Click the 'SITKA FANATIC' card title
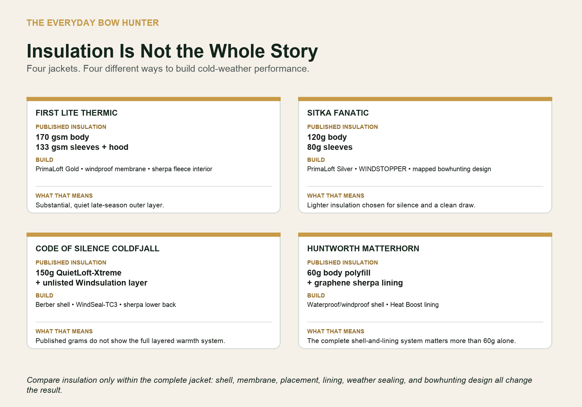The height and width of the screenshot is (407, 582). (x=338, y=113)
